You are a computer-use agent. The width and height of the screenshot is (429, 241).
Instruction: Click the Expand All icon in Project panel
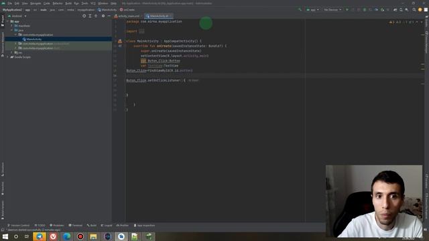pos(90,16)
